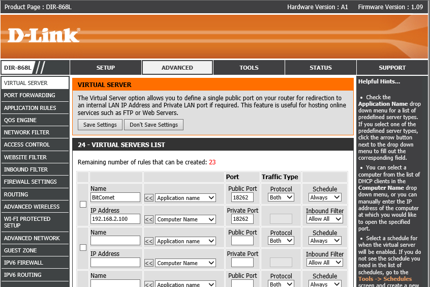Open NETWORK FILTER page
The width and height of the screenshot is (430, 287).
click(35, 132)
